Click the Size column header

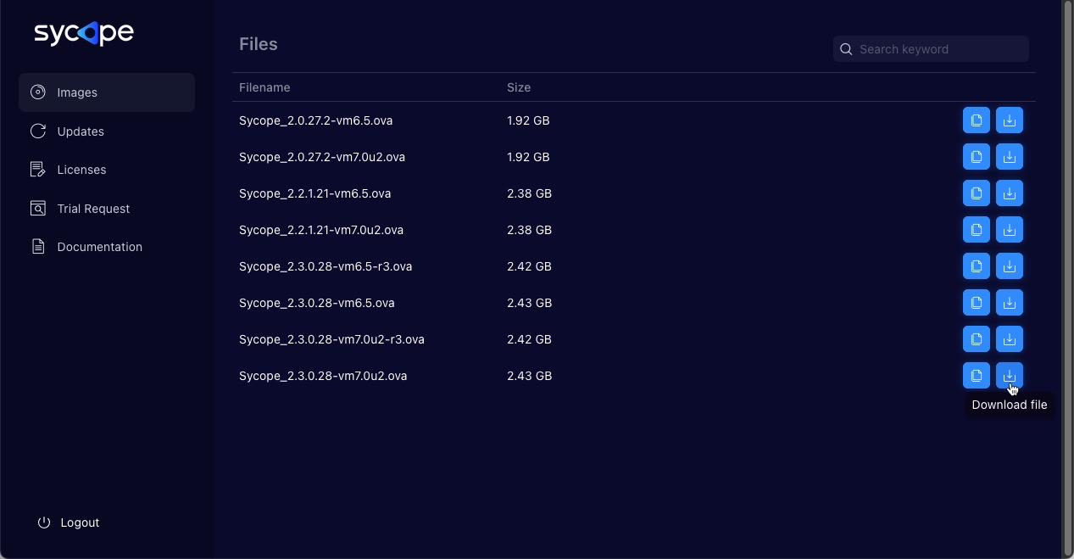[x=519, y=87]
